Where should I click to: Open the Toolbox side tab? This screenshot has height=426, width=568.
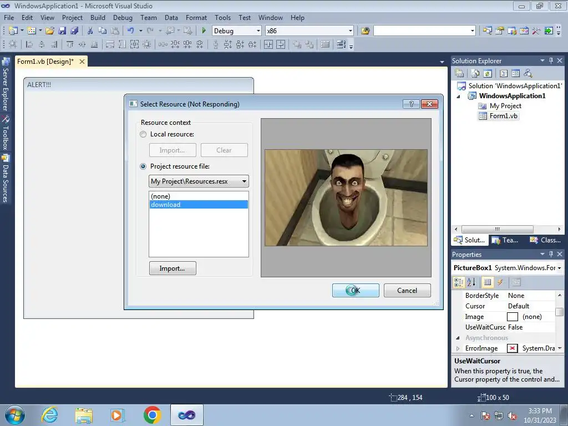(x=6, y=133)
